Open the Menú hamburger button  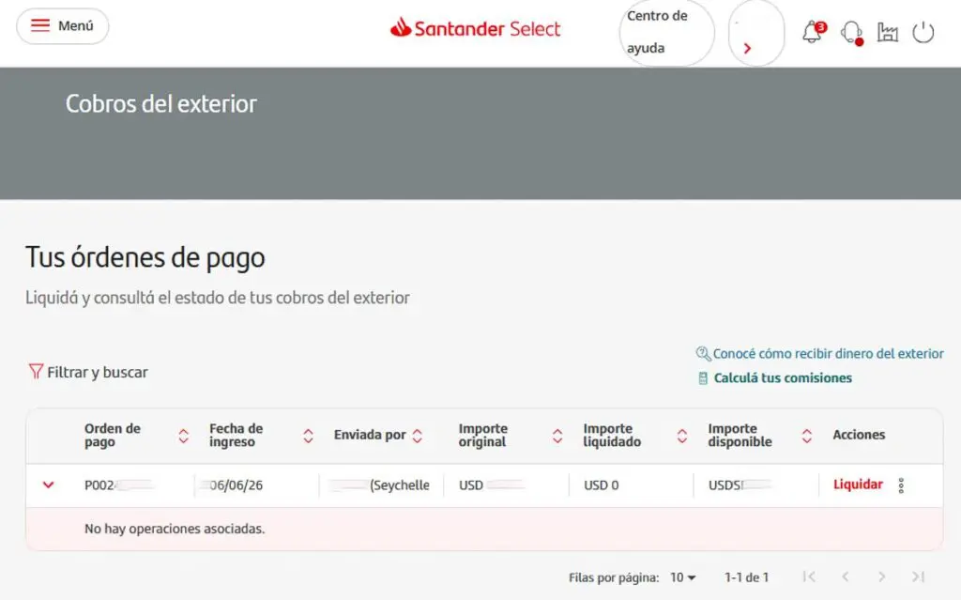(63, 25)
